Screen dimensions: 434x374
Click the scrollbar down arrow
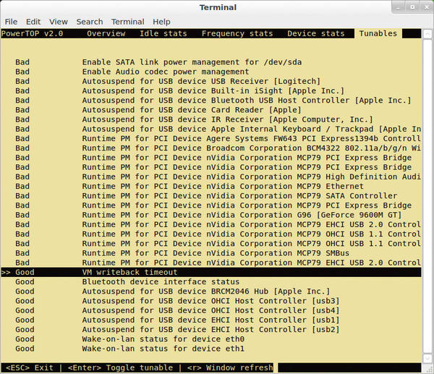[427, 357]
